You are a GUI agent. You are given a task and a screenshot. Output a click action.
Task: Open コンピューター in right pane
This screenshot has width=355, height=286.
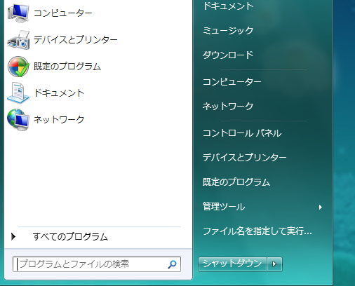pos(232,82)
